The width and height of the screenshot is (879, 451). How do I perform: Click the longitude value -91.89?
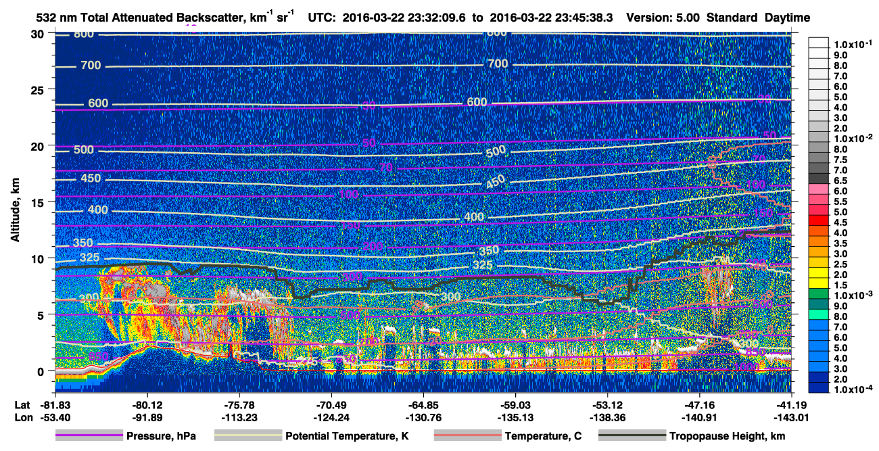point(147,417)
